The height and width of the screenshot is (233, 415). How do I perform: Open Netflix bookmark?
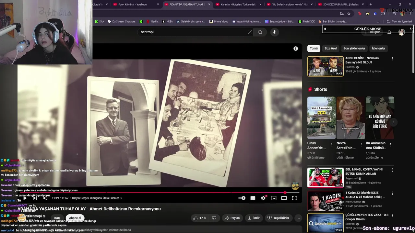click(x=152, y=22)
